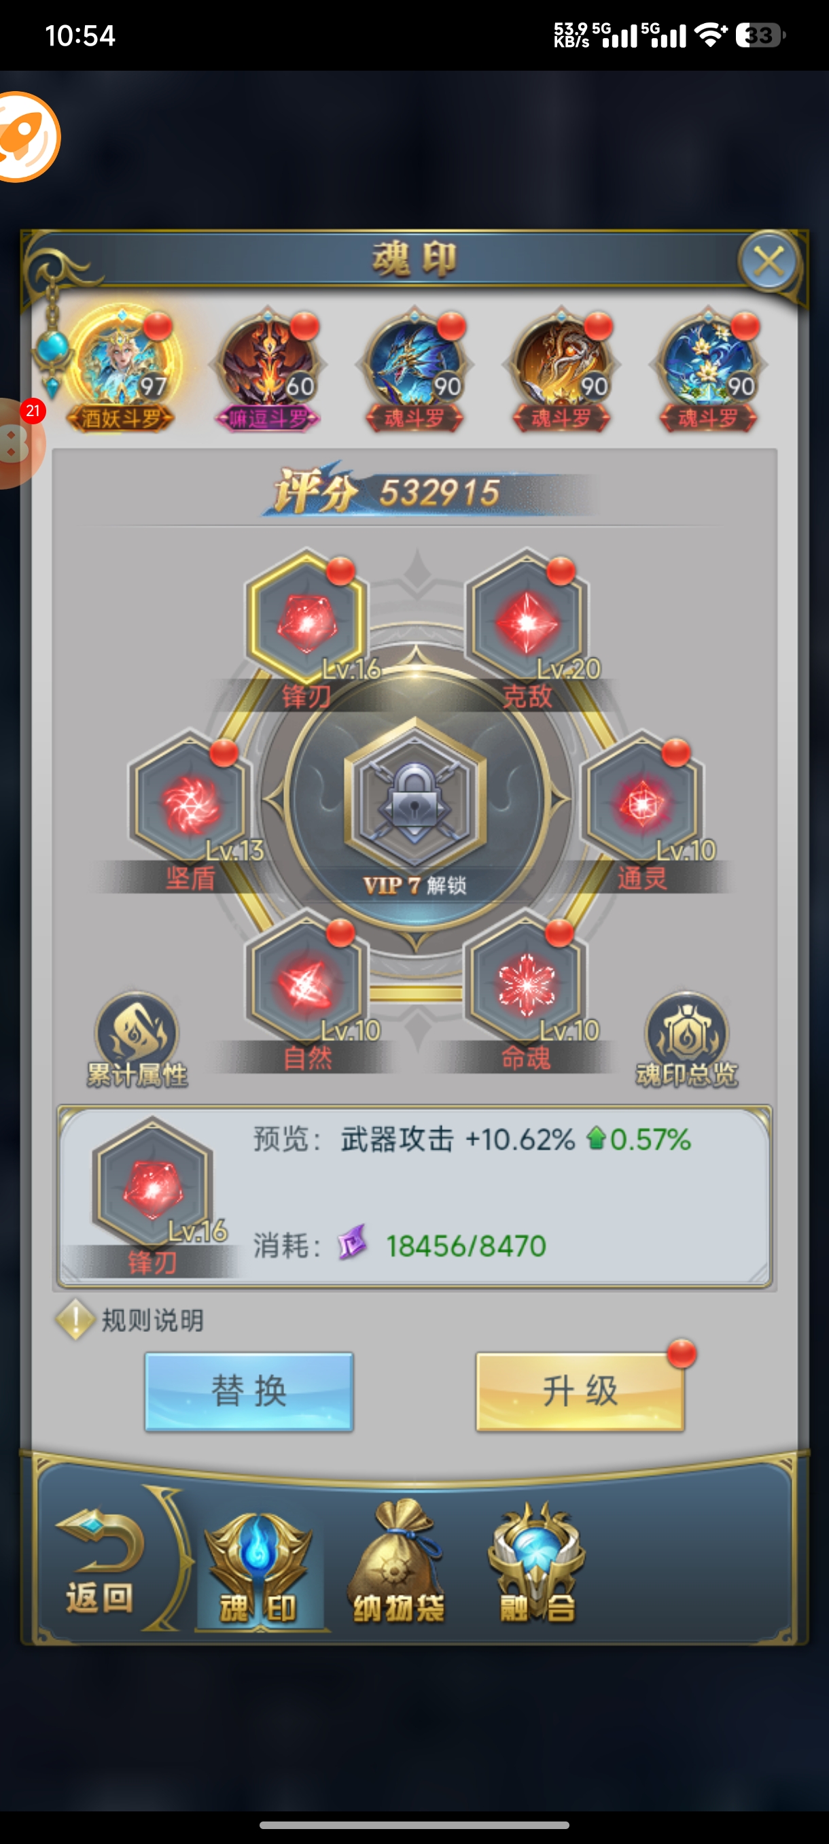Open the 累计属性 cumulative attributes icon
Screen dimensions: 829x1844
click(137, 1040)
